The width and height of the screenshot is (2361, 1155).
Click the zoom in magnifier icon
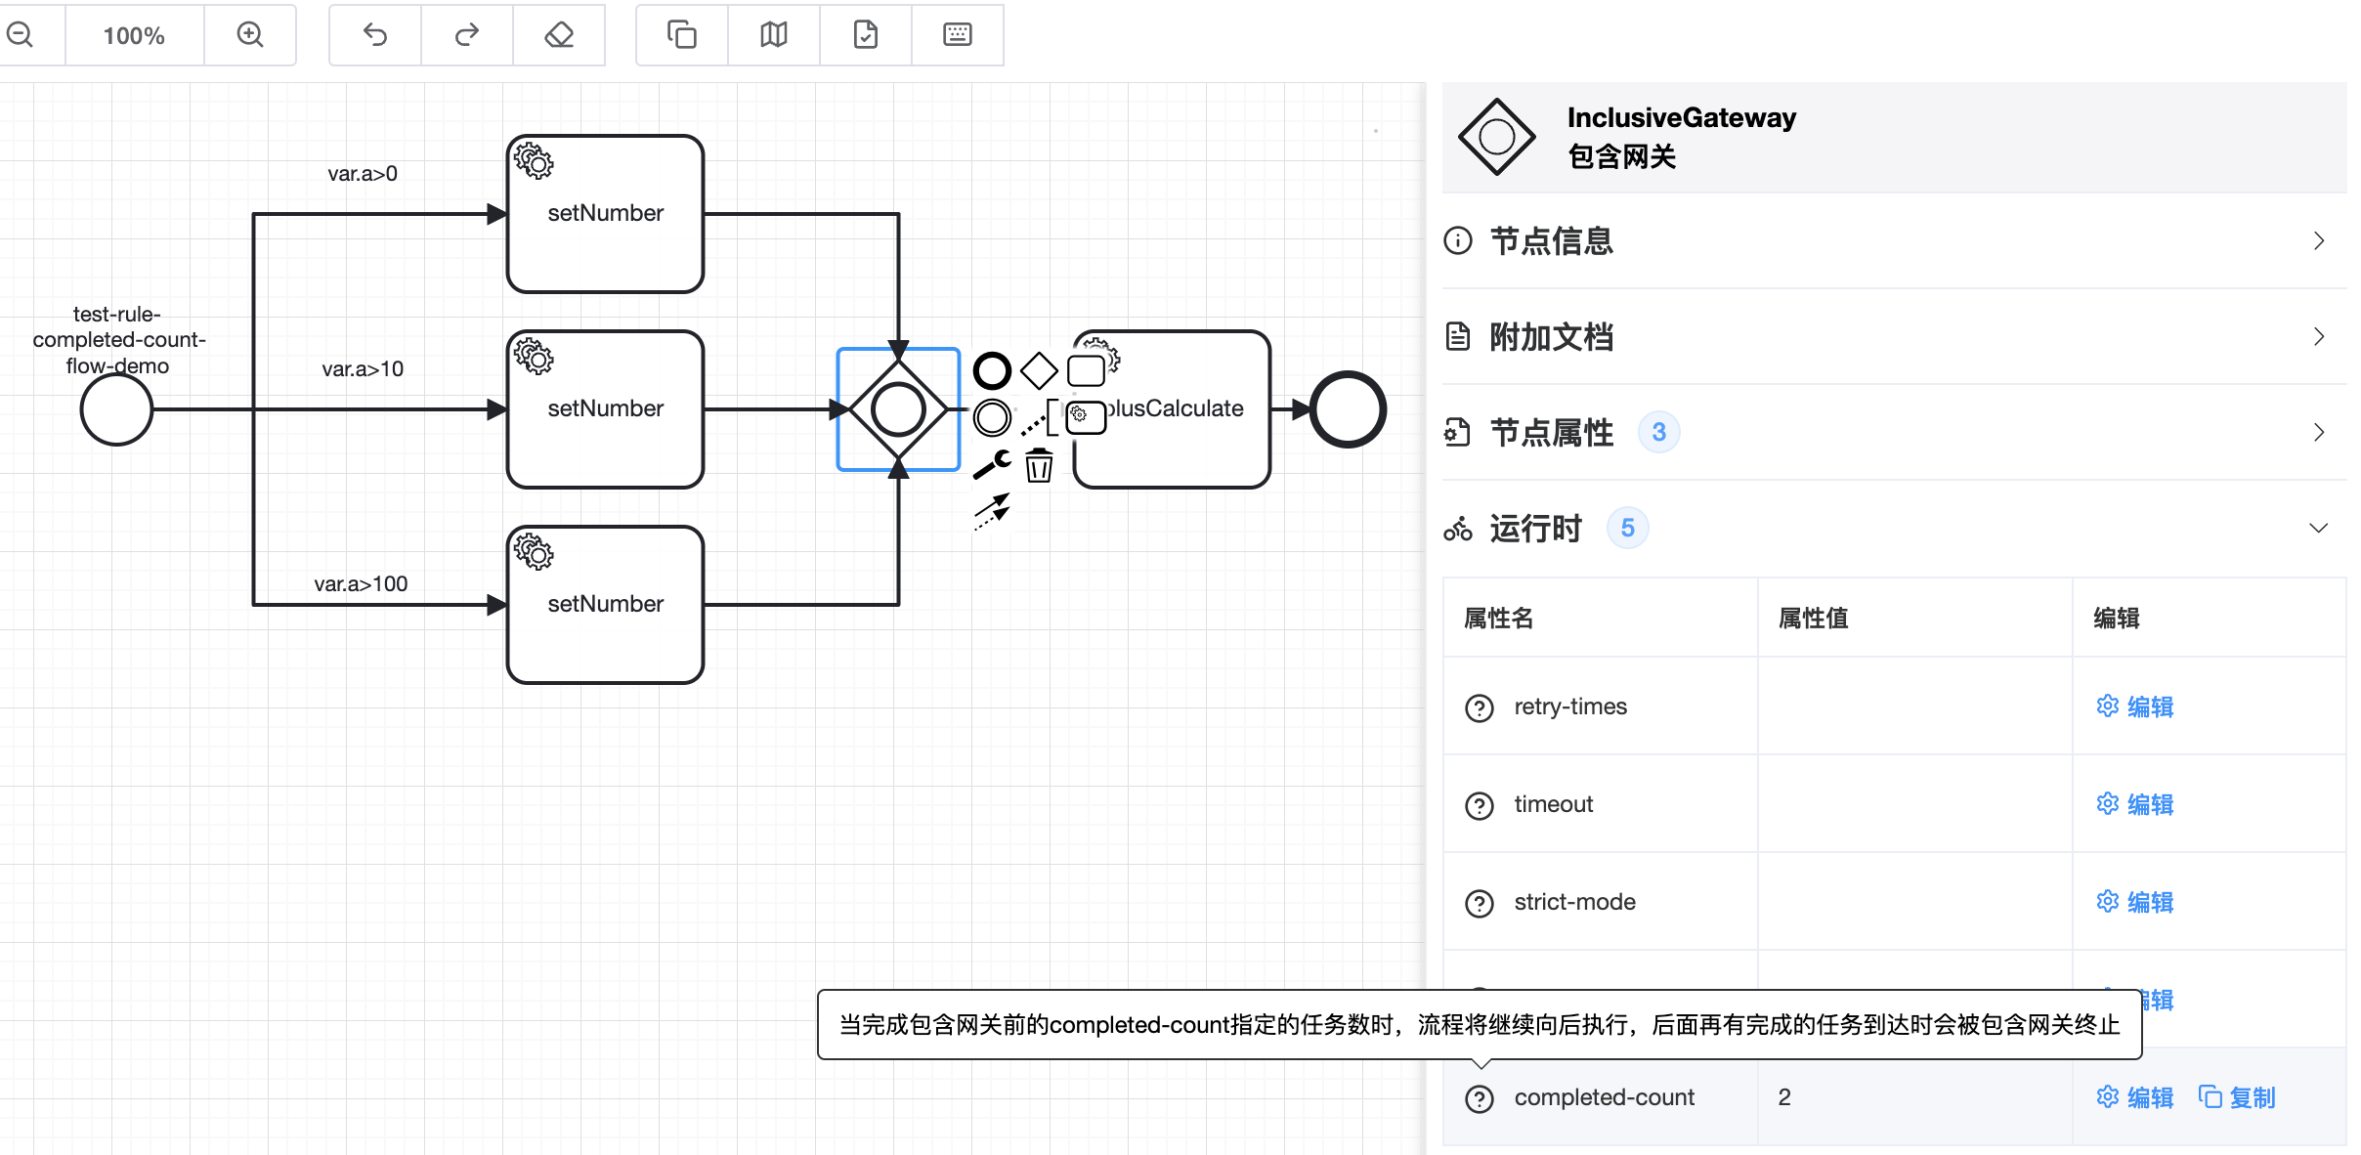(x=250, y=35)
